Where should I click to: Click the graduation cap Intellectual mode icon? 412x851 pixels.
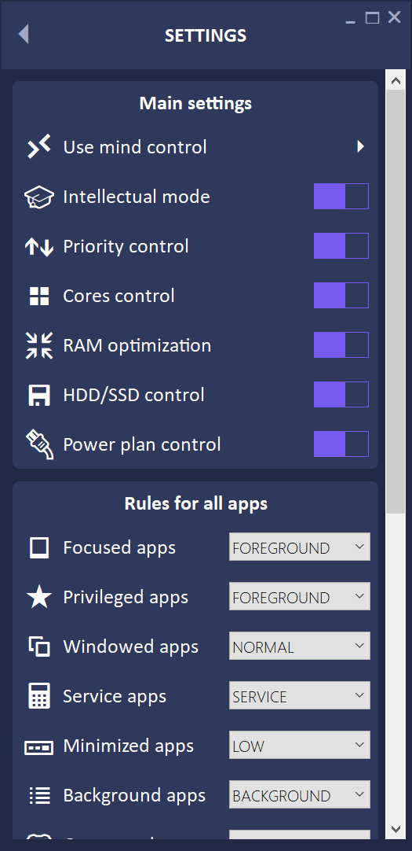click(x=39, y=197)
